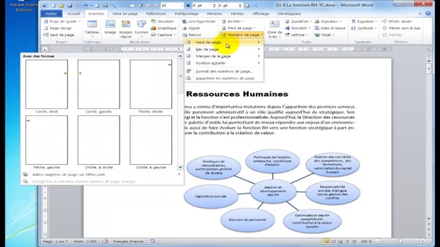This screenshot has height=247, width=440.
Task: Insert a Tableau from the ribbon
Action: (x=91, y=28)
